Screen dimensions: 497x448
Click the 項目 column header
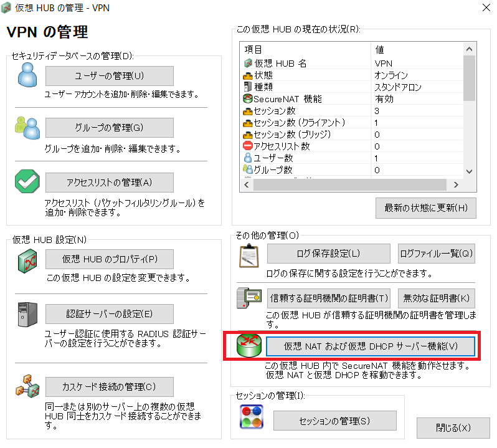click(305, 50)
